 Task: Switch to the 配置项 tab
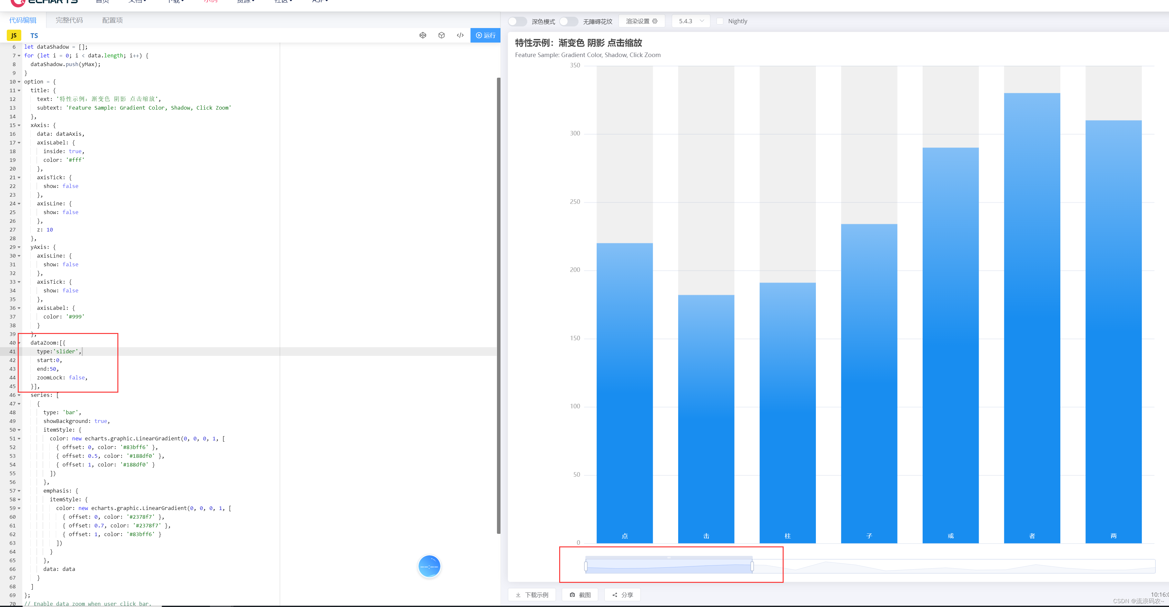pos(112,20)
